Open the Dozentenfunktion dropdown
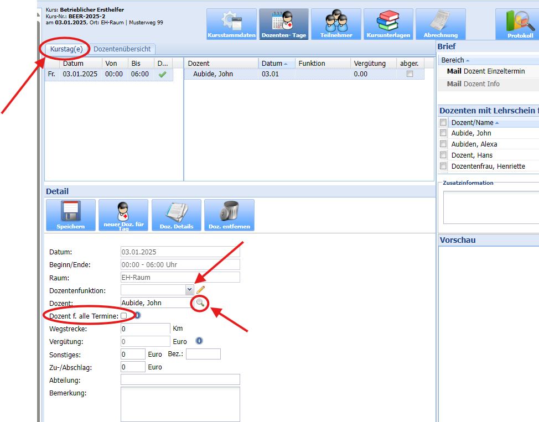The image size is (539, 422). [190, 289]
